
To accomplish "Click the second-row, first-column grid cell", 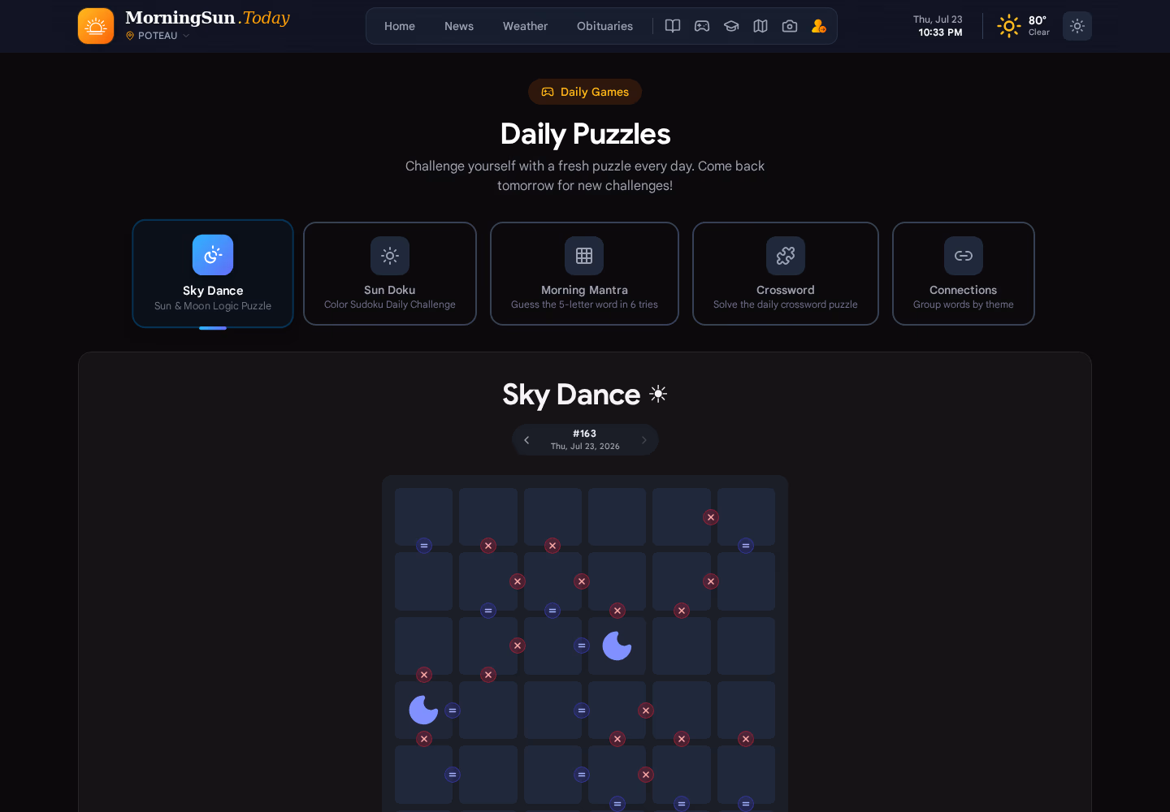I will click(x=423, y=581).
